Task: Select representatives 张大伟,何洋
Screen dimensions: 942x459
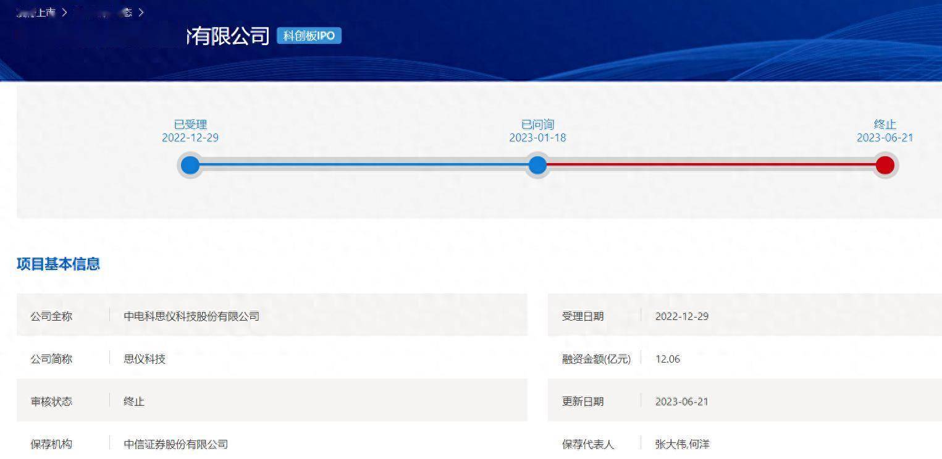Action: [683, 444]
